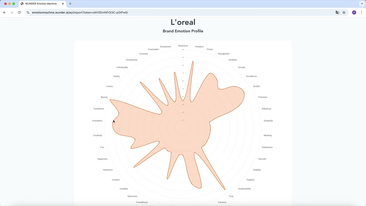Click the Excitement axis label
The image size is (366, 206).
(x=166, y=47)
